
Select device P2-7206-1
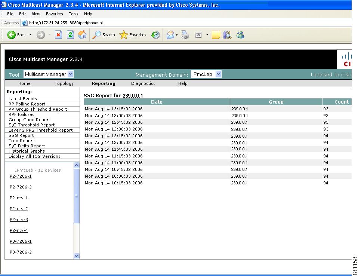pyautogui.click(x=21, y=176)
